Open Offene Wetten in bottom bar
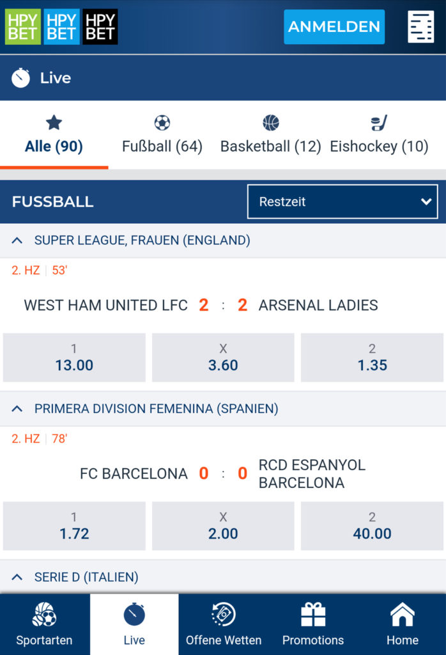Viewport: 446px width, 655px height. click(224, 624)
